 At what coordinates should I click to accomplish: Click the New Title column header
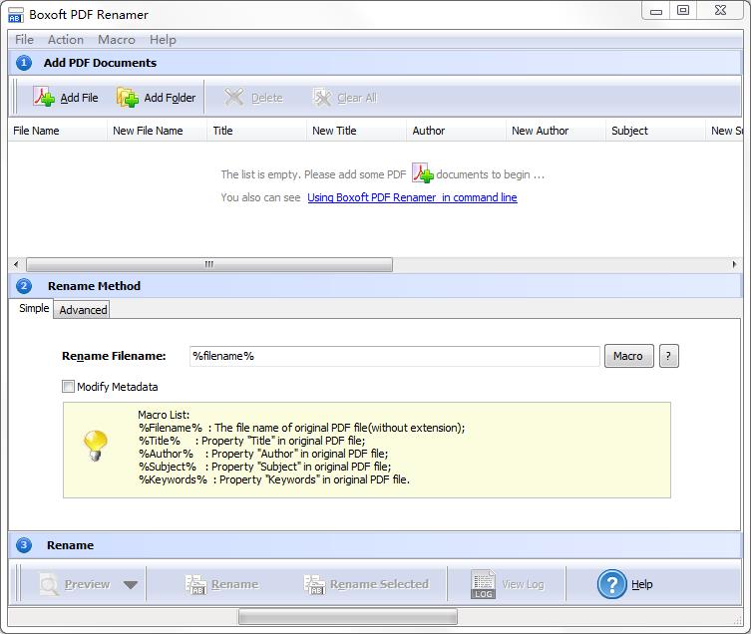tap(356, 131)
